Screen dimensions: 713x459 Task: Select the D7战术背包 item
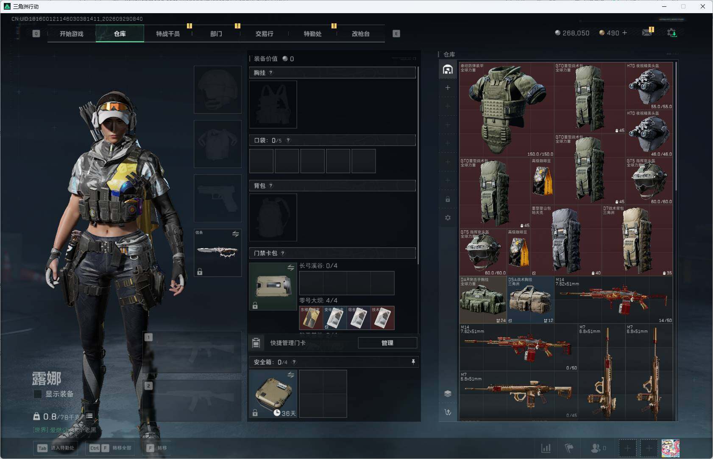click(637, 241)
